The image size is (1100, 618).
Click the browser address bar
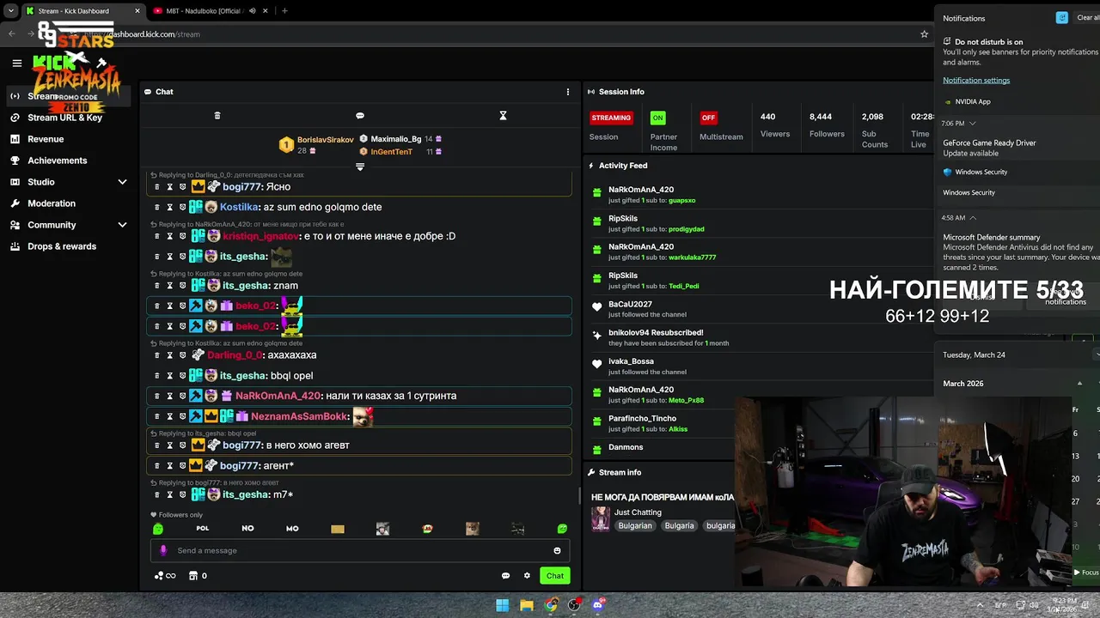tap(481, 34)
